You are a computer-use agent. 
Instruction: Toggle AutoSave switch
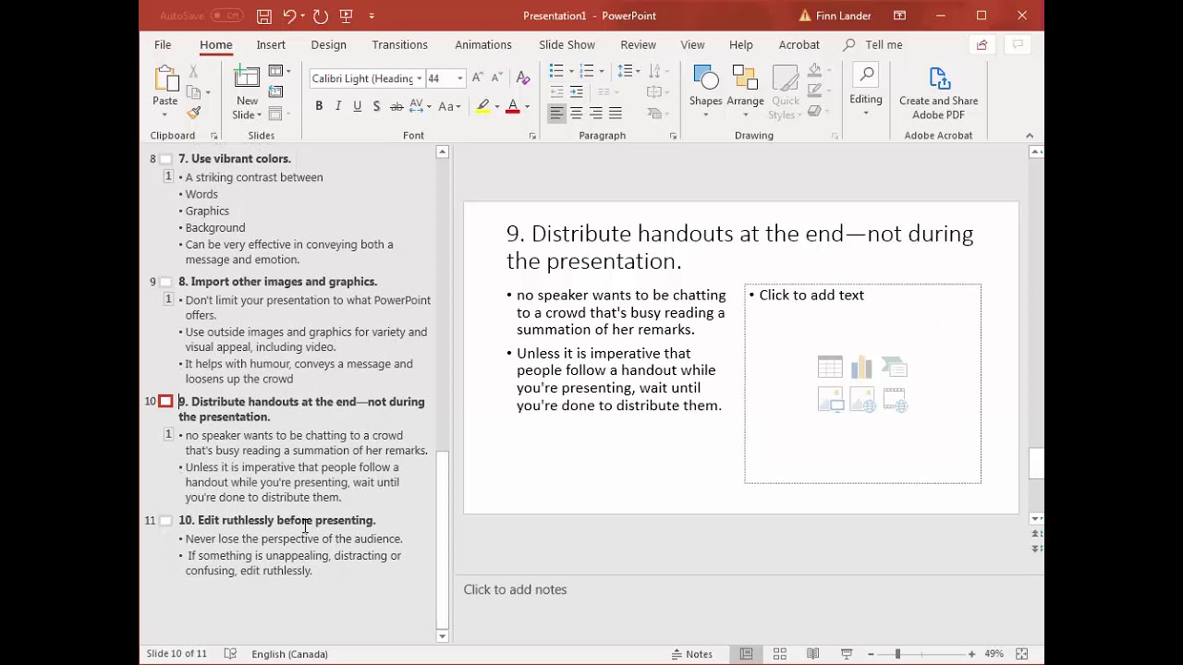[226, 16]
